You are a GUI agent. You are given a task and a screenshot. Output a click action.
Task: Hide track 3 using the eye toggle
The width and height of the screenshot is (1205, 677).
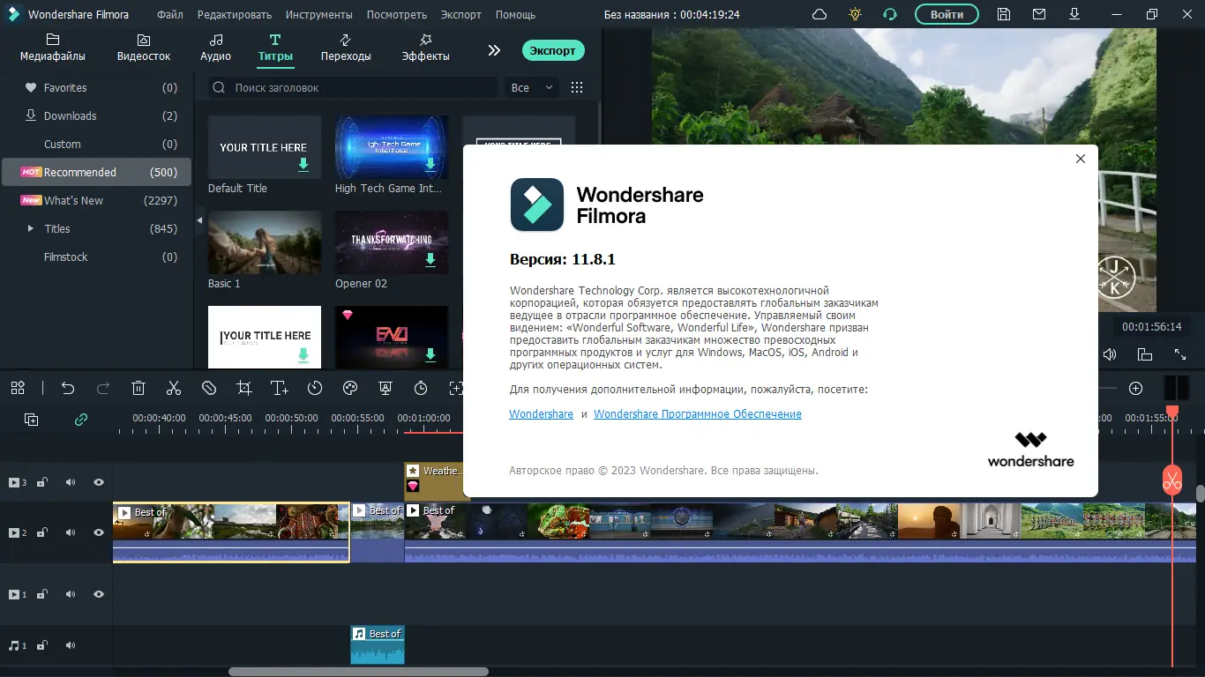[98, 482]
